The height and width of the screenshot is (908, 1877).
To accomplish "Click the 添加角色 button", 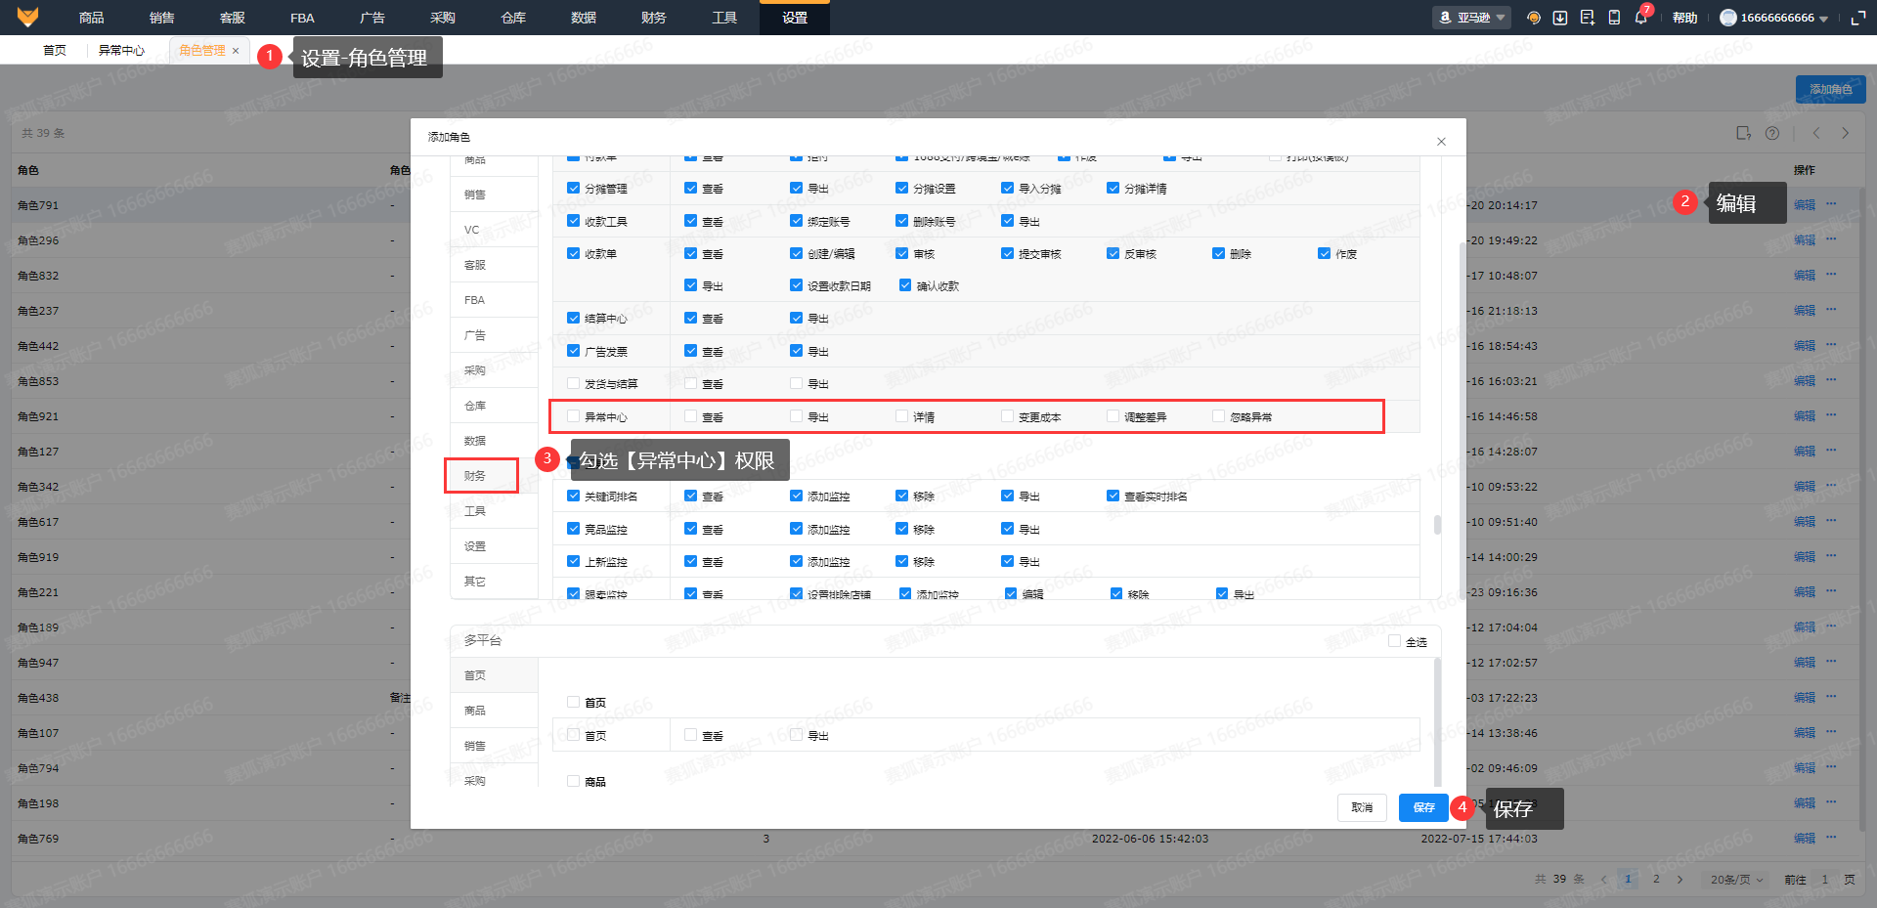I will point(1830,89).
